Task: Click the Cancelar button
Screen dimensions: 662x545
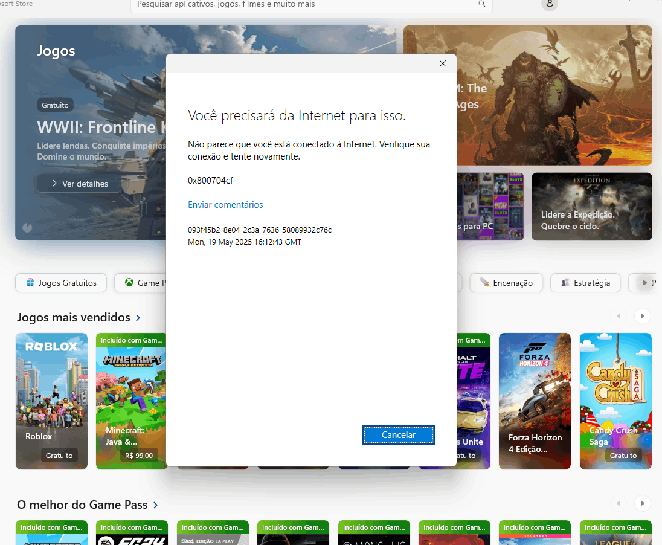Action: coord(399,435)
